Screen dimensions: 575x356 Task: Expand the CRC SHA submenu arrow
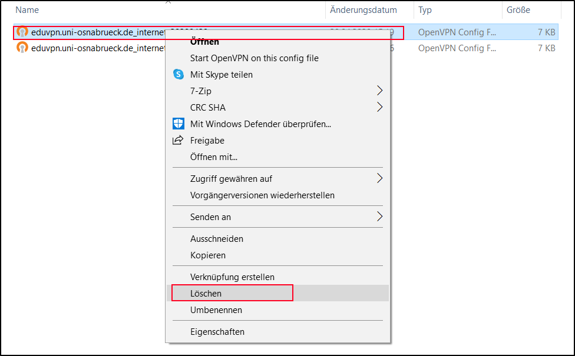tap(379, 108)
